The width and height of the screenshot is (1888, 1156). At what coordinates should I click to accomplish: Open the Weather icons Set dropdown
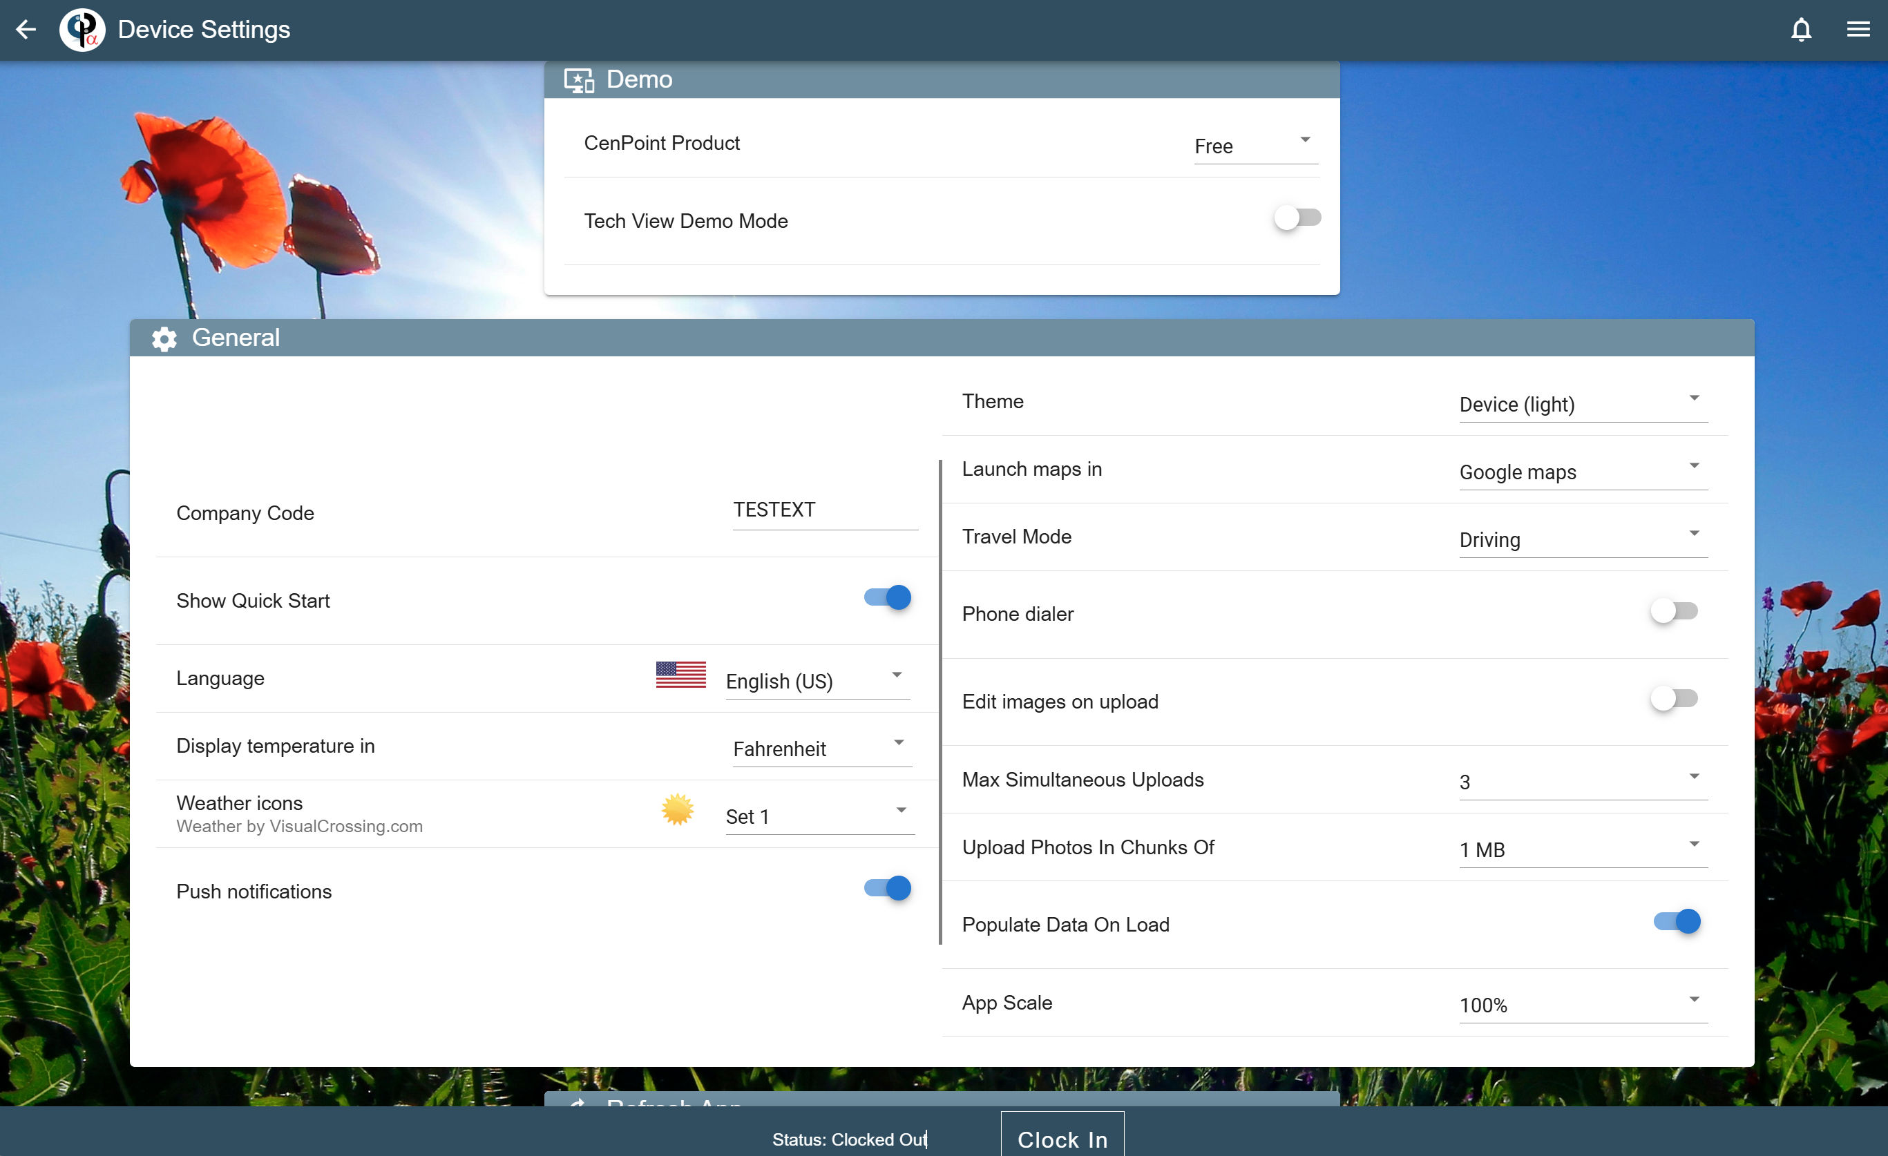(820, 816)
